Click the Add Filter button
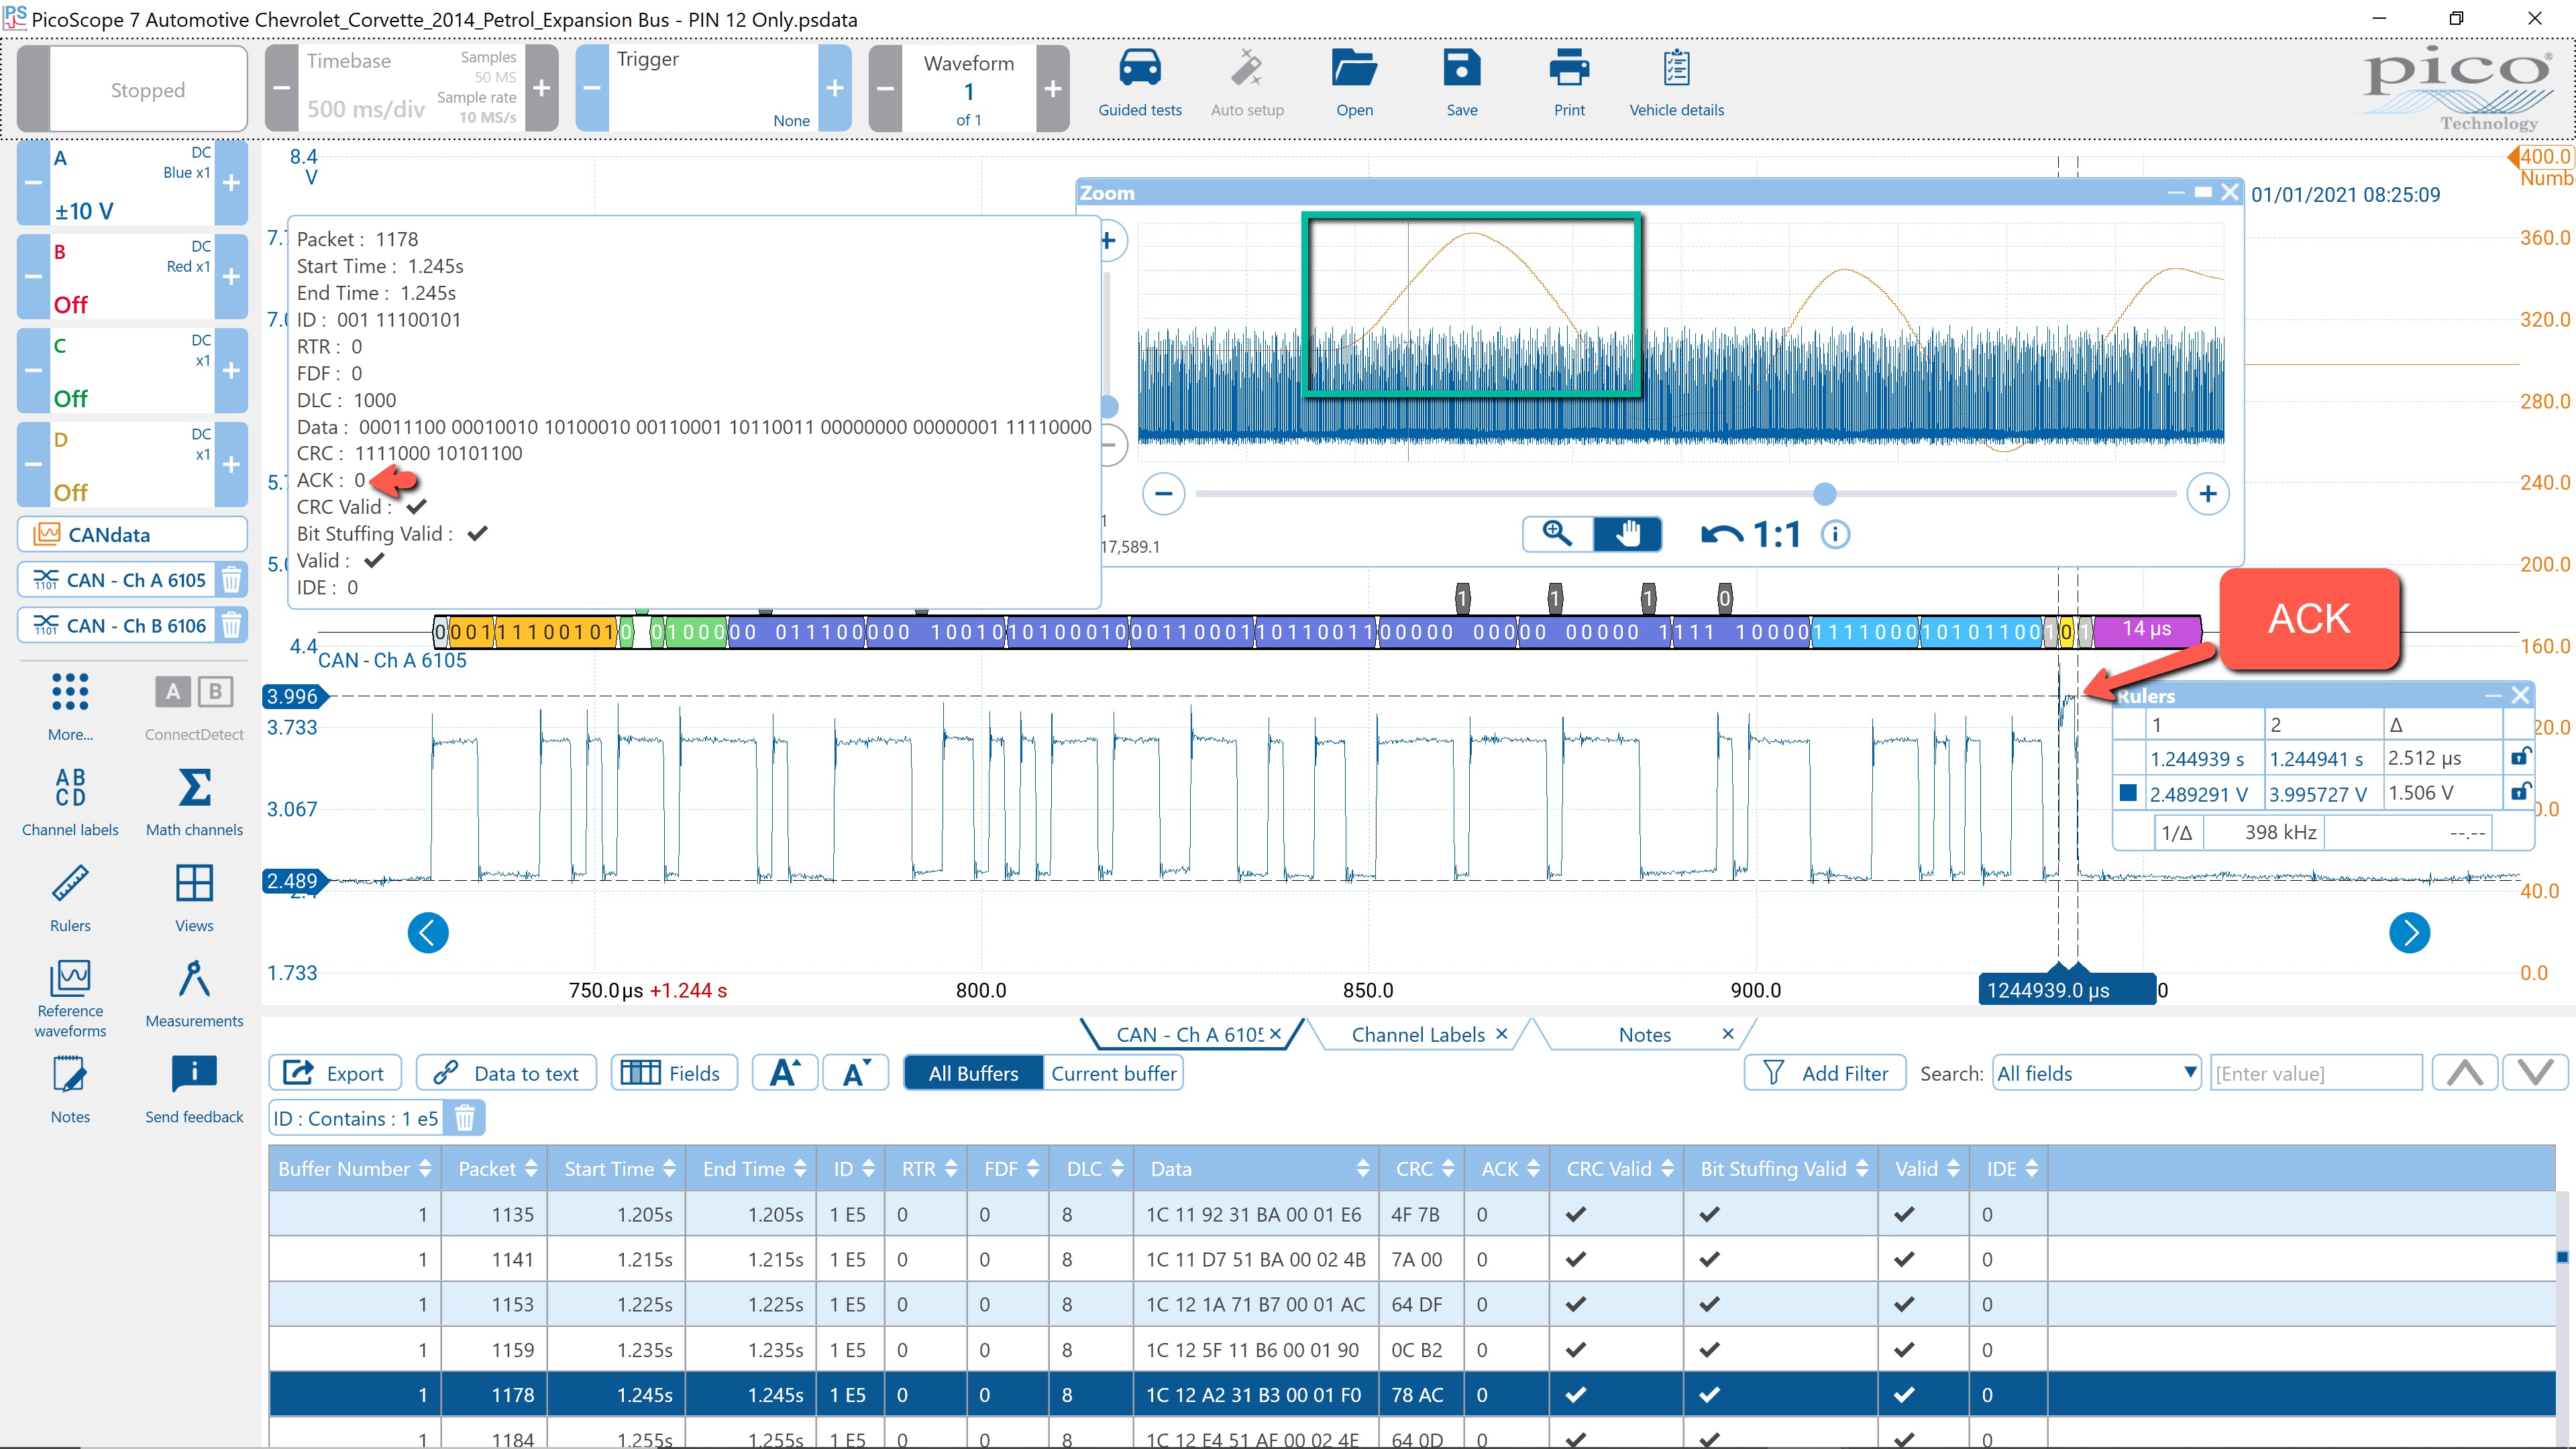This screenshot has height=1449, width=2576. coord(1825,1073)
